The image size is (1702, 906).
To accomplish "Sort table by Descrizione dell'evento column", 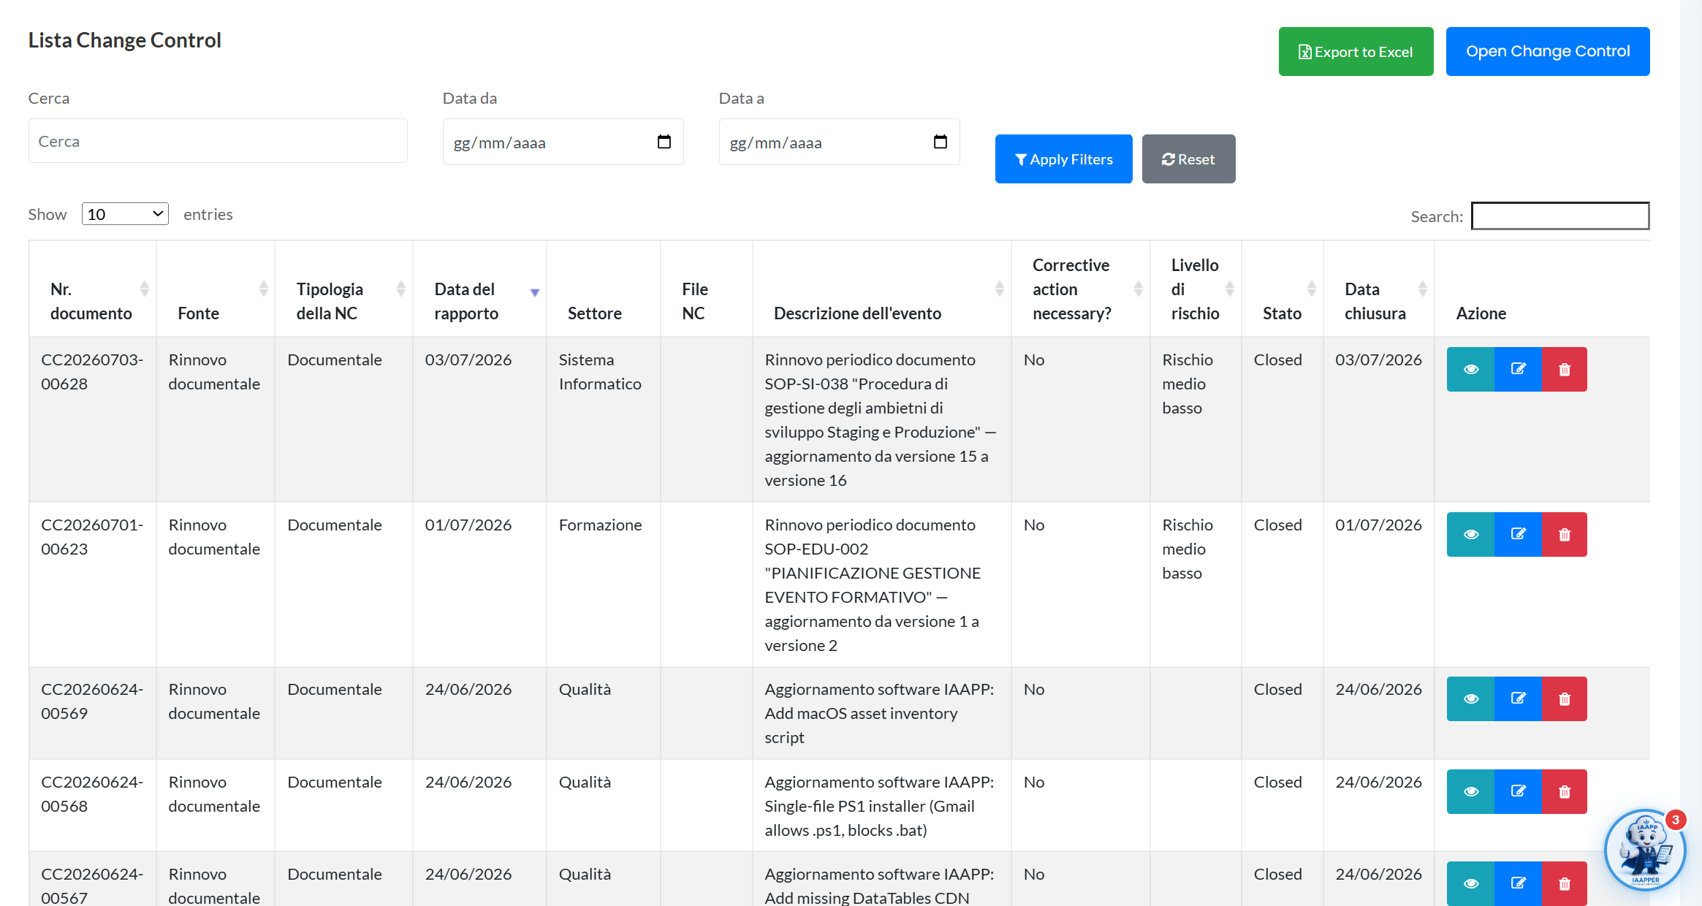I will click(881, 289).
